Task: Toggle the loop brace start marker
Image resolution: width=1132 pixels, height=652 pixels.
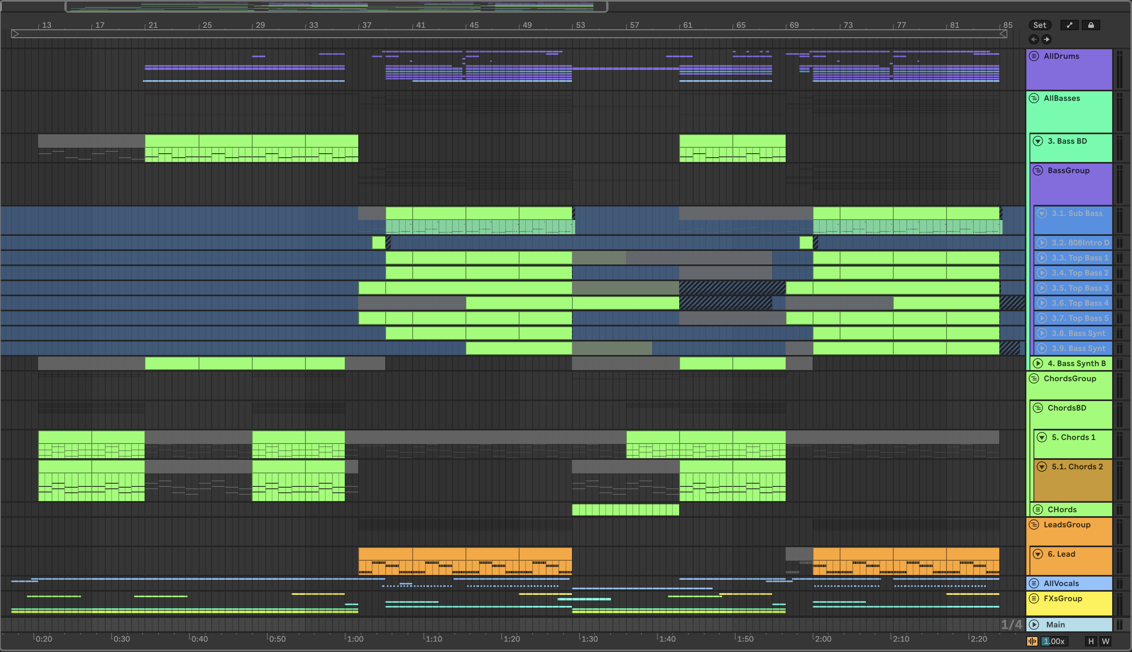Action: 15,34
